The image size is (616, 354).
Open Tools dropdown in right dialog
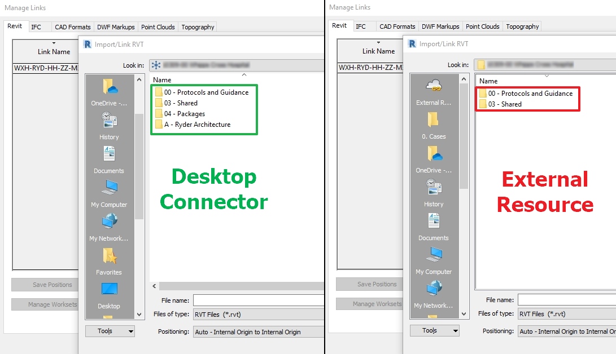435,330
